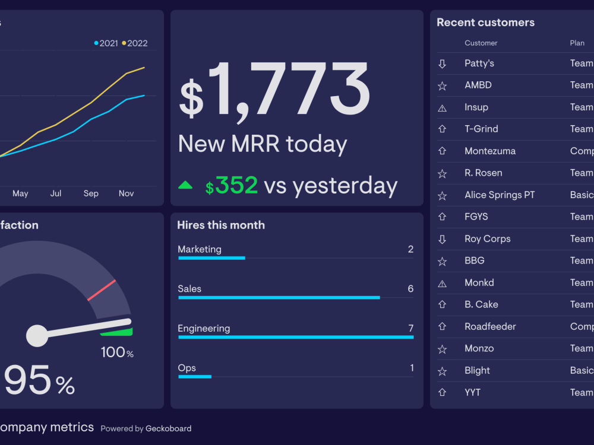Toggle the favorite star for Blight
This screenshot has height=445, width=594.
click(x=442, y=370)
